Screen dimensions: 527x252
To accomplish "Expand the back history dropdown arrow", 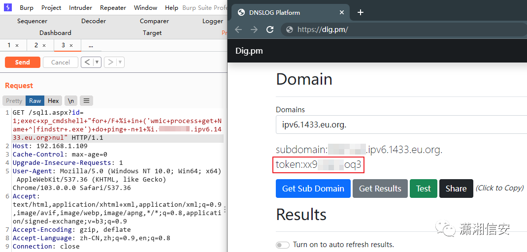I will coord(97,62).
